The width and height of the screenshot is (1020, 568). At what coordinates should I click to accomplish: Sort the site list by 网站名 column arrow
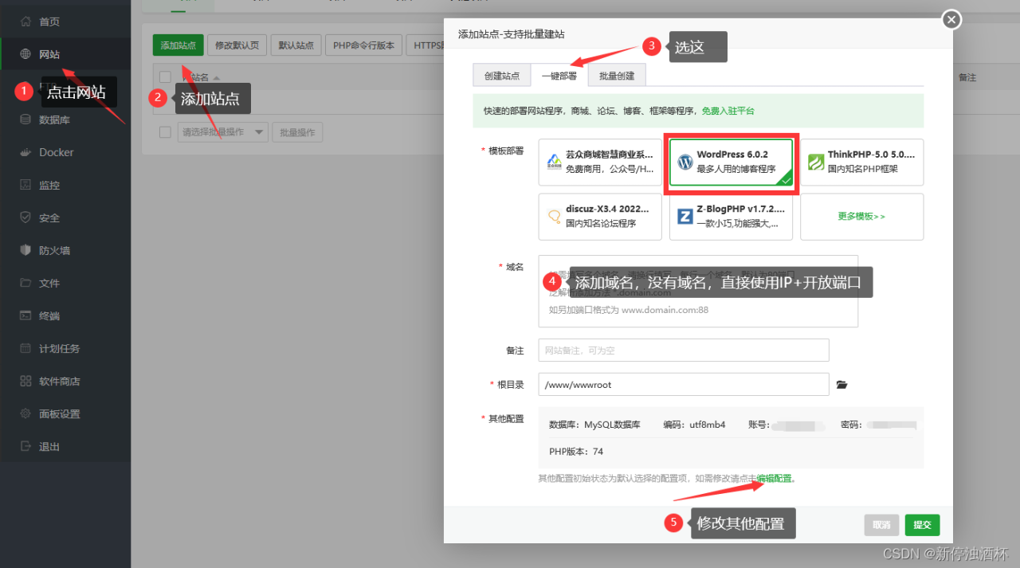click(x=216, y=78)
